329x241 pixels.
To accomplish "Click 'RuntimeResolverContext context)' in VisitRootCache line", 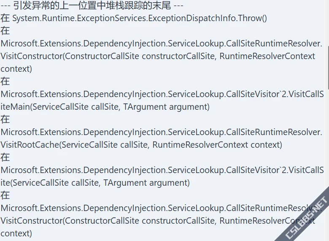I will click(217, 145).
